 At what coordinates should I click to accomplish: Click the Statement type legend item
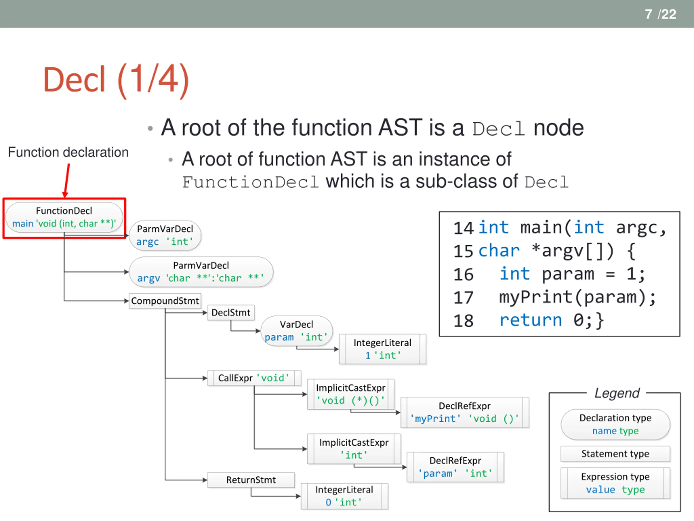(x=615, y=454)
